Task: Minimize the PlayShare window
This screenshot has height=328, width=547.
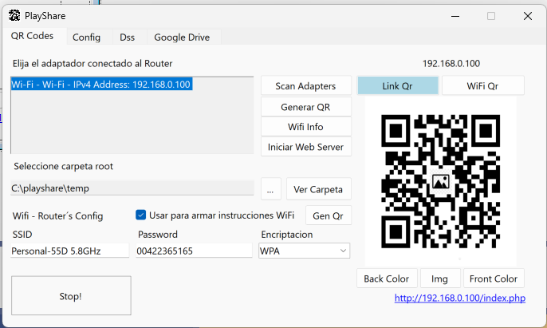Action: click(455, 16)
